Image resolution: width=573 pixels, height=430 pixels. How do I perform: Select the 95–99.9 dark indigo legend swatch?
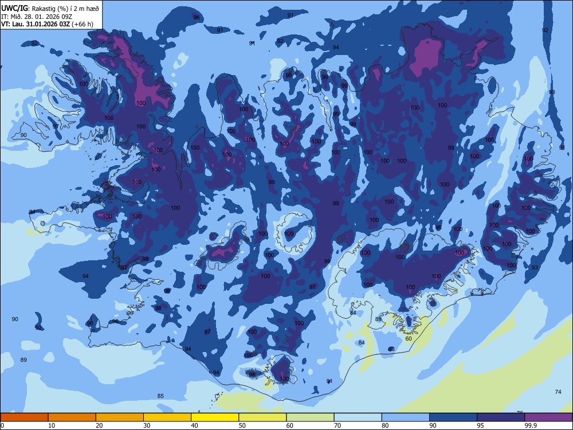tap(501, 417)
